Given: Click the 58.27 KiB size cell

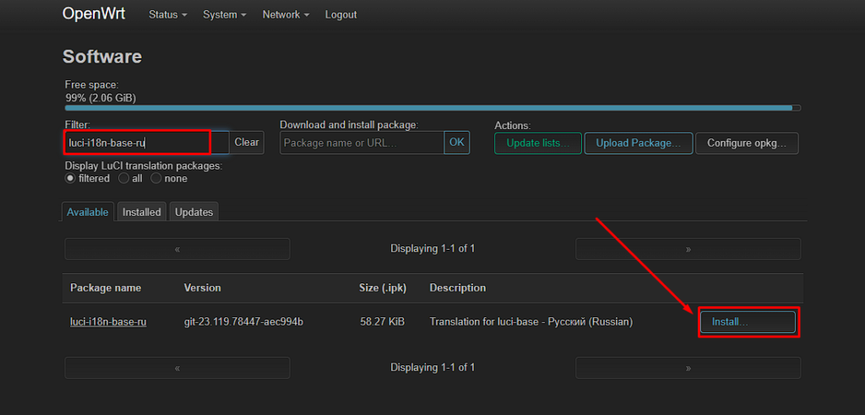Looking at the screenshot, I should tap(383, 322).
